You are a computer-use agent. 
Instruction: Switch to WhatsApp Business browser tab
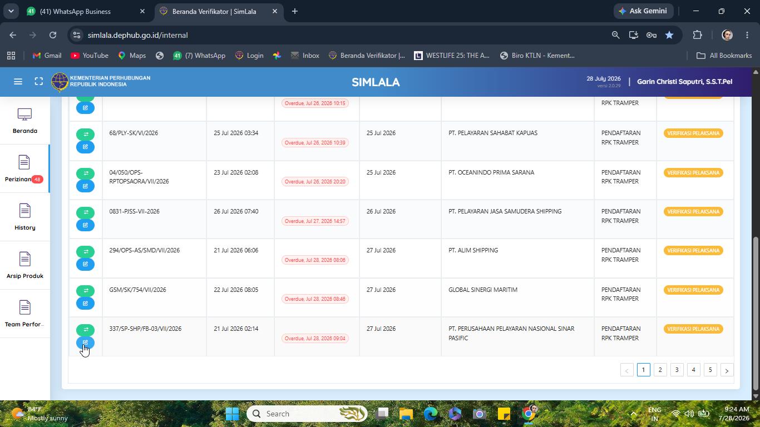coord(86,11)
